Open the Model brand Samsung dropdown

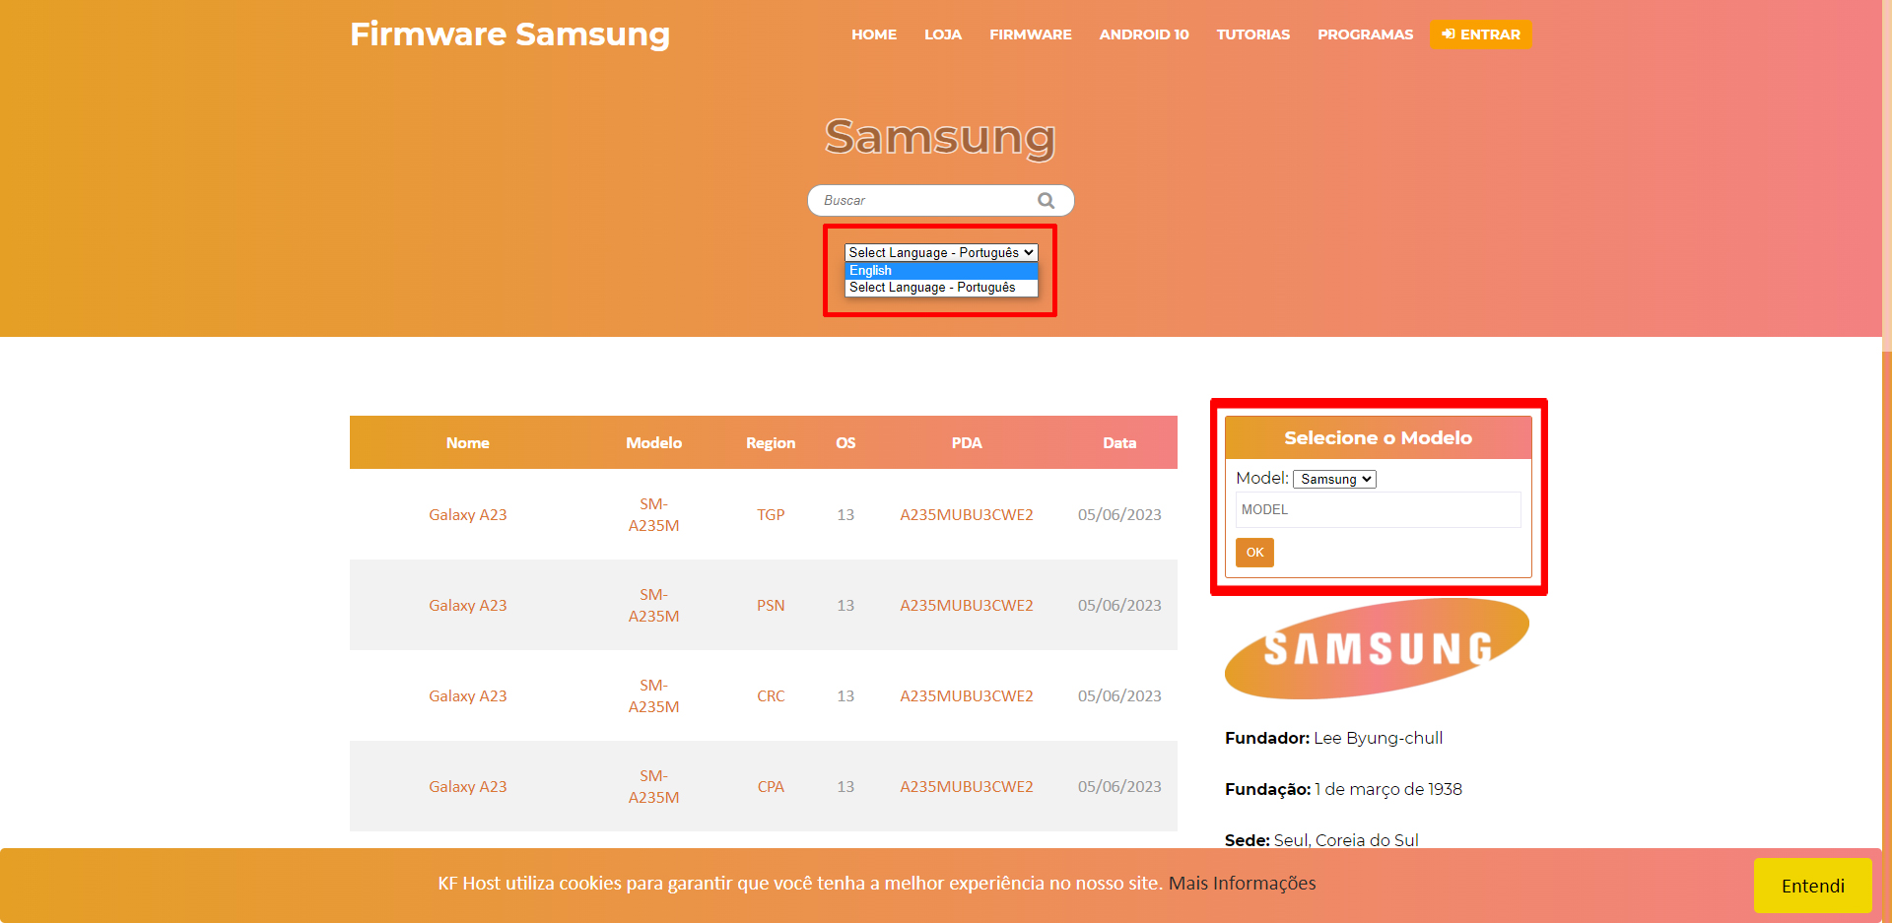1334,479
